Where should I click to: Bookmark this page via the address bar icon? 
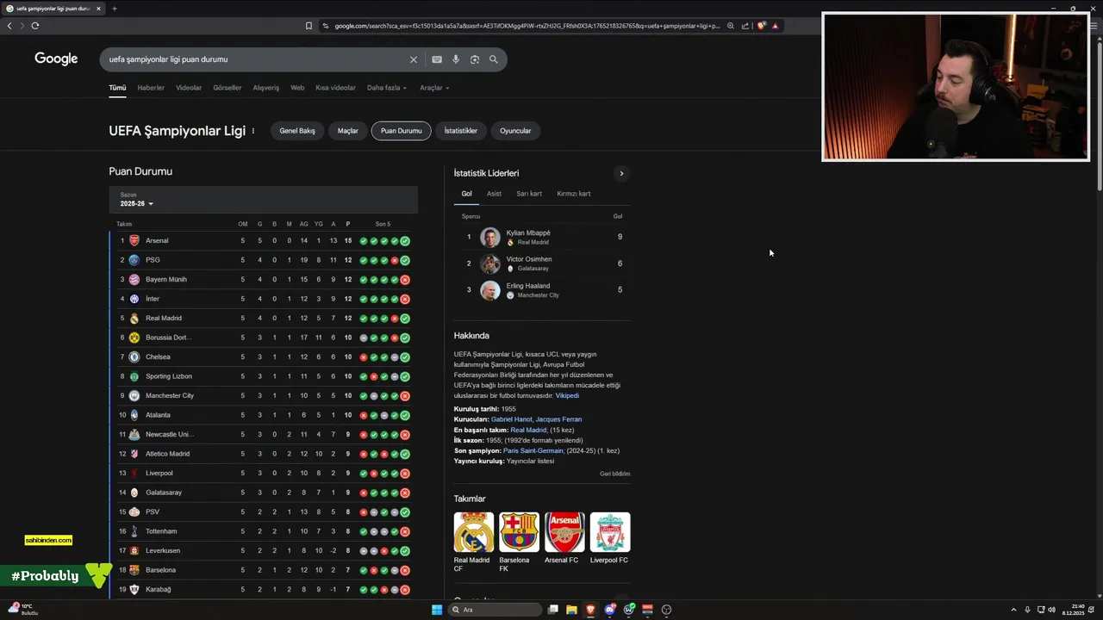[x=308, y=26]
